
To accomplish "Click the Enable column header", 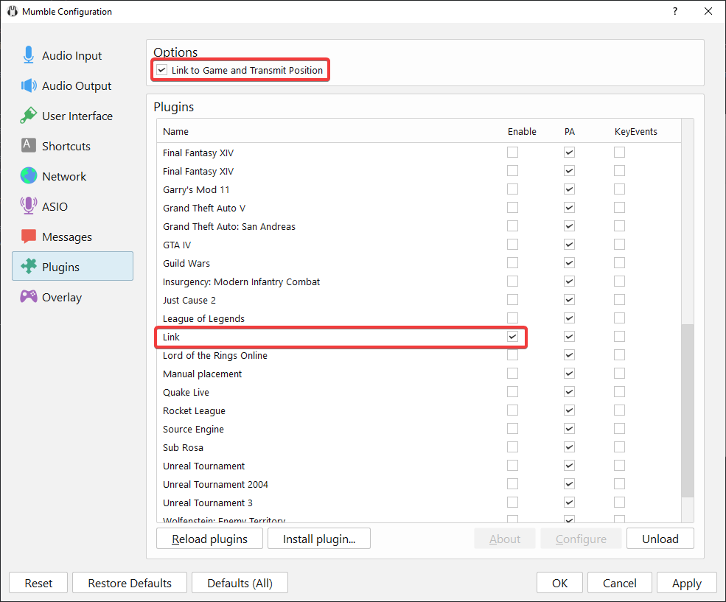I will pos(522,131).
